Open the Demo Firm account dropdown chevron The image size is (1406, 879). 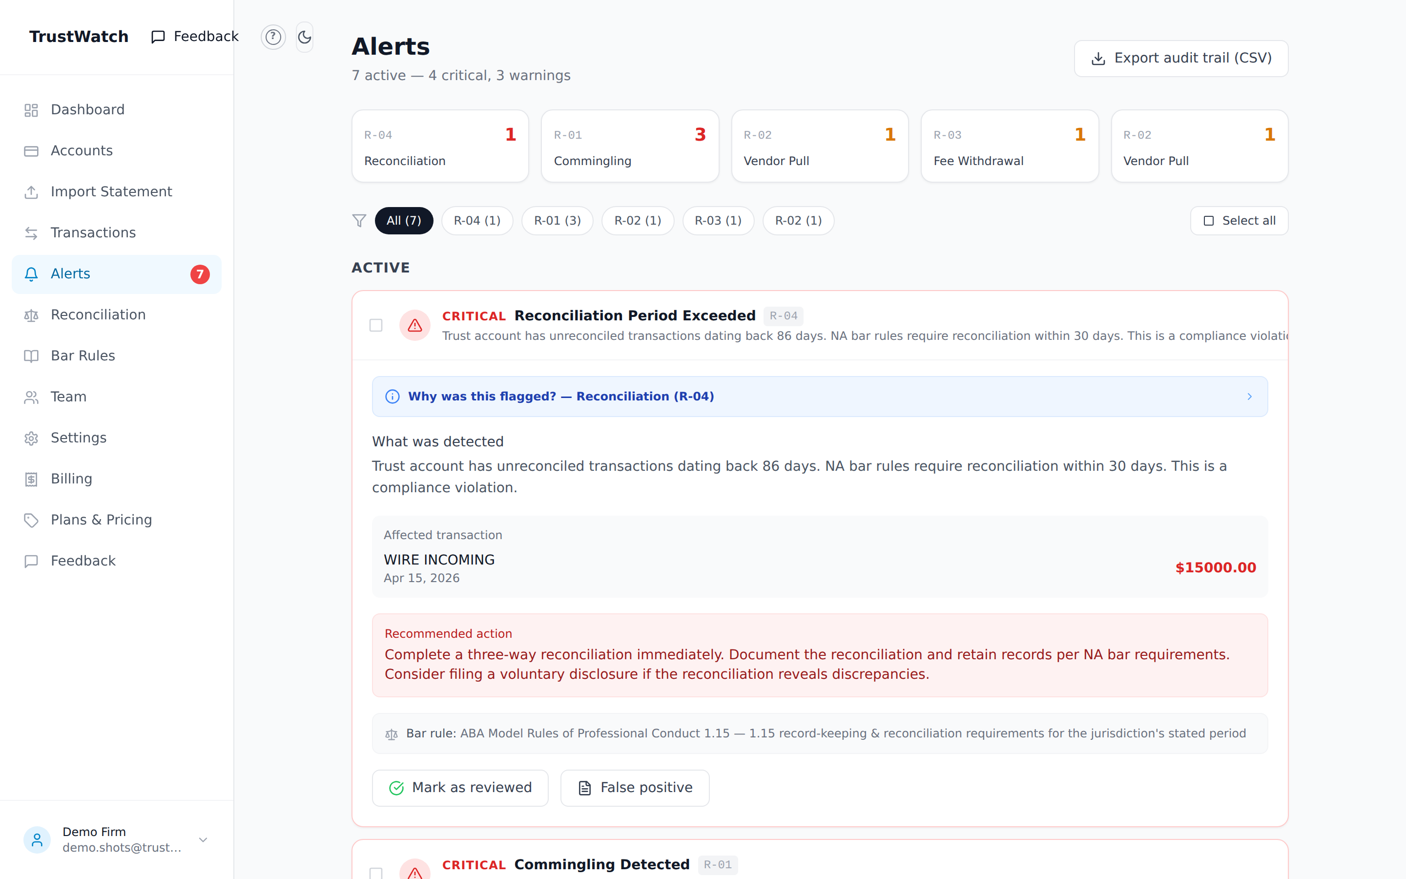pyautogui.click(x=204, y=839)
